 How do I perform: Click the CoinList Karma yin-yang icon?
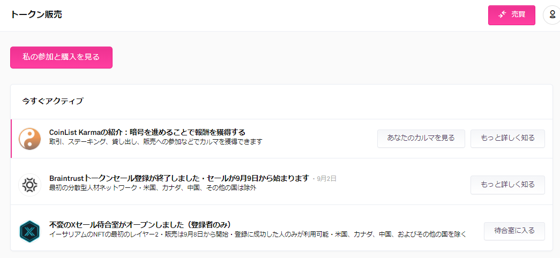(29, 139)
